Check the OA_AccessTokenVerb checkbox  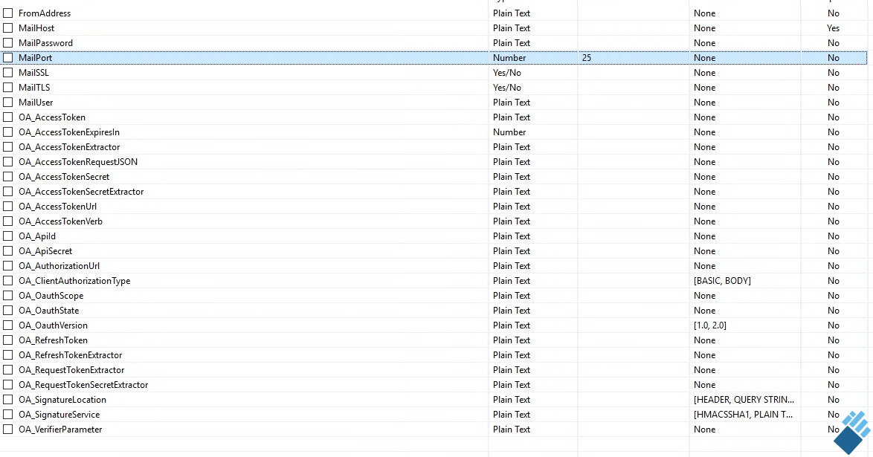(x=7, y=221)
